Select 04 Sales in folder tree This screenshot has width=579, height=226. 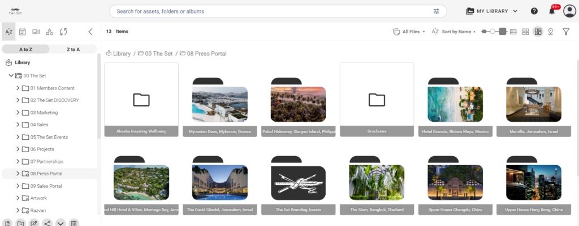(40, 125)
